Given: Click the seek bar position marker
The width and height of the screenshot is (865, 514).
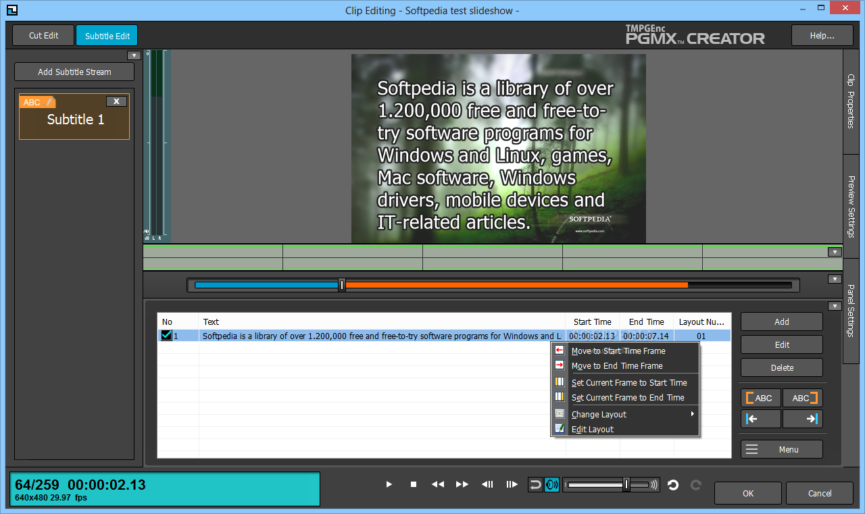Looking at the screenshot, I should click(x=342, y=285).
